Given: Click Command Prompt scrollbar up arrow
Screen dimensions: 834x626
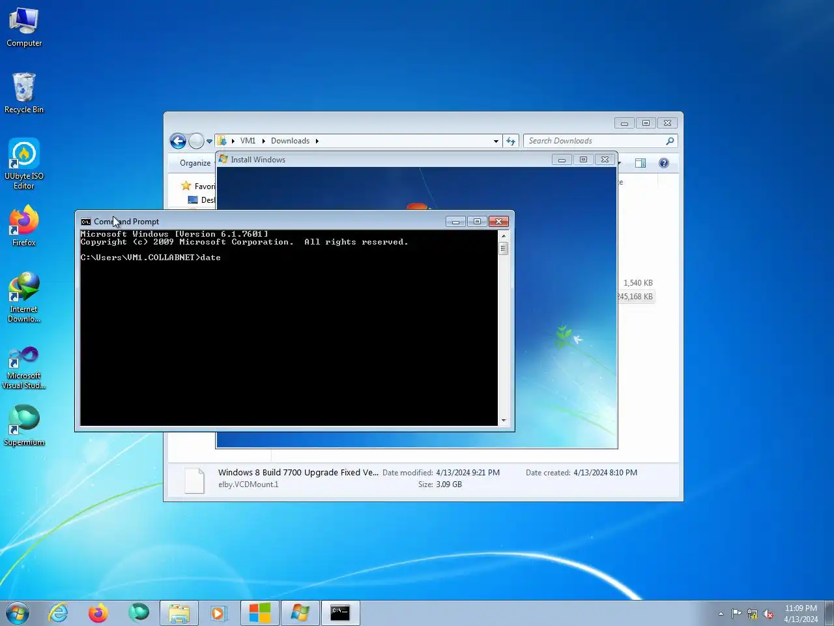Looking at the screenshot, I should point(503,235).
